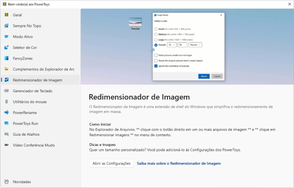The width and height of the screenshot is (294, 188).
Task: Close the Bem-vindo(a) aos PowerToys window
Action: [x=290, y=4]
